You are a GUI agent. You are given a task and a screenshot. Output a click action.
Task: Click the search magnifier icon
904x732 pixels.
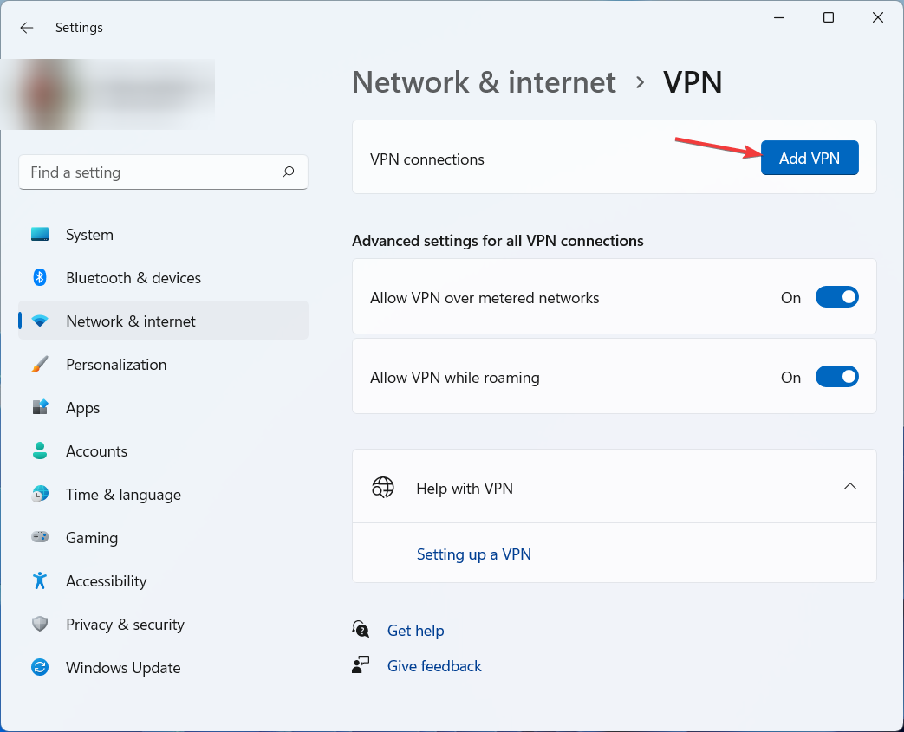[289, 172]
